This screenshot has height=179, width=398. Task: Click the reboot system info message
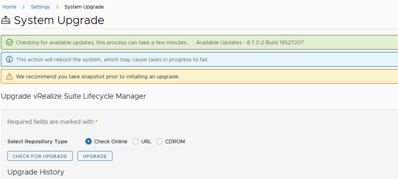coord(112,60)
